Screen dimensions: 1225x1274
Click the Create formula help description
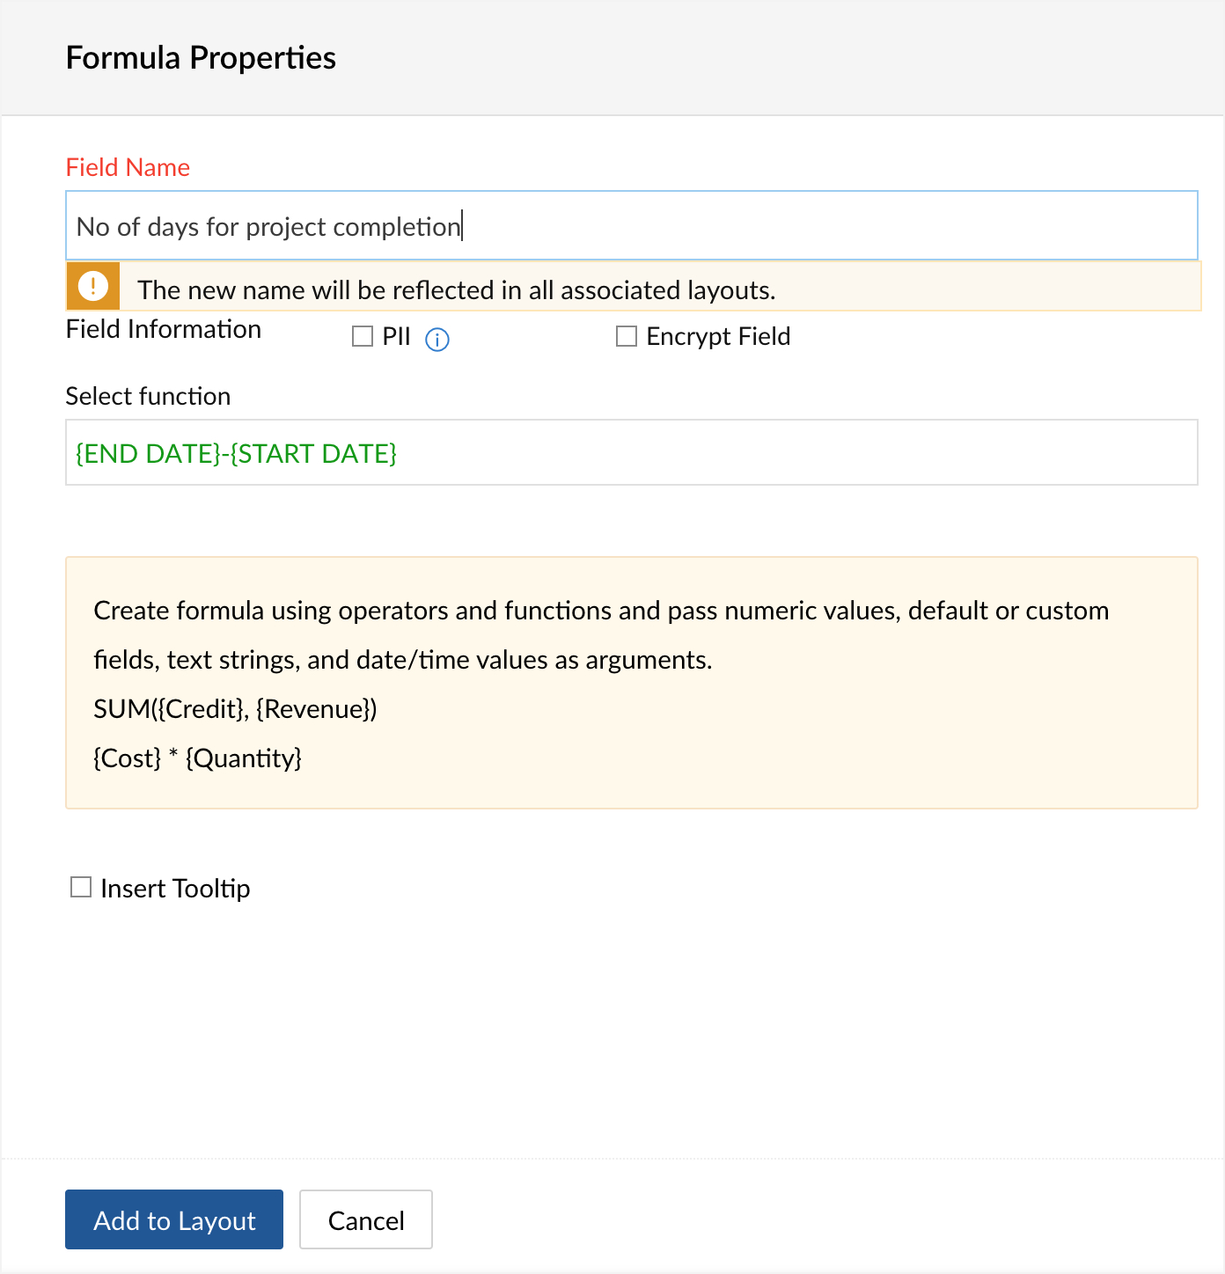click(x=600, y=634)
